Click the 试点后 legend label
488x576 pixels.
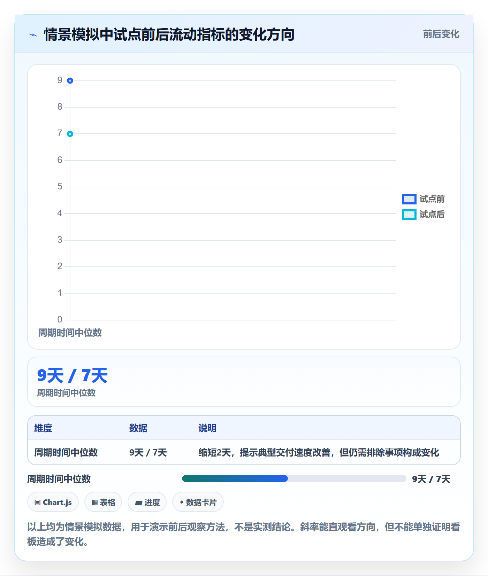click(432, 215)
